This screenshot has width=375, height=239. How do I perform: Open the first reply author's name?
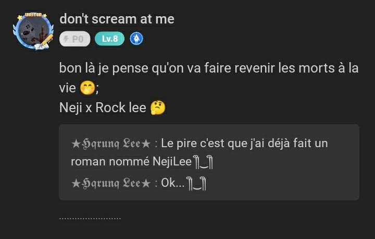click(x=111, y=143)
